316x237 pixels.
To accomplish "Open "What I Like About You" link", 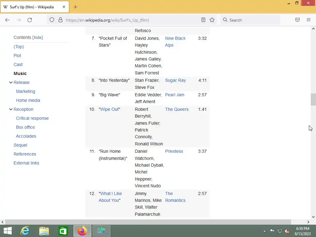I will click(110, 197).
